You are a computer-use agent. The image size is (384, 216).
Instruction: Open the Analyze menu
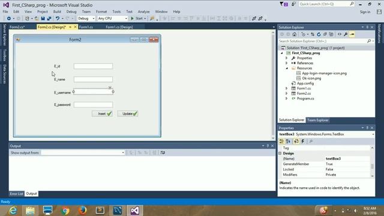pos(143,11)
